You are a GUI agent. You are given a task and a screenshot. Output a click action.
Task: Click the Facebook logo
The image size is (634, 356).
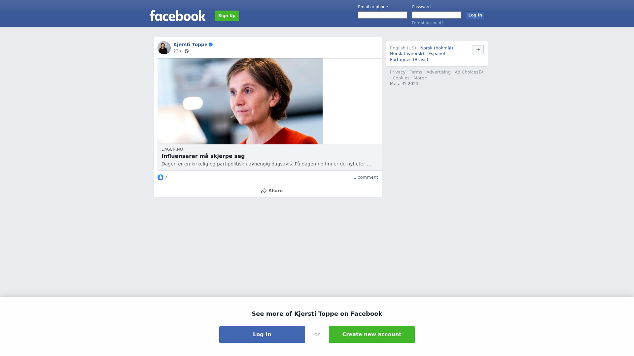(177, 15)
